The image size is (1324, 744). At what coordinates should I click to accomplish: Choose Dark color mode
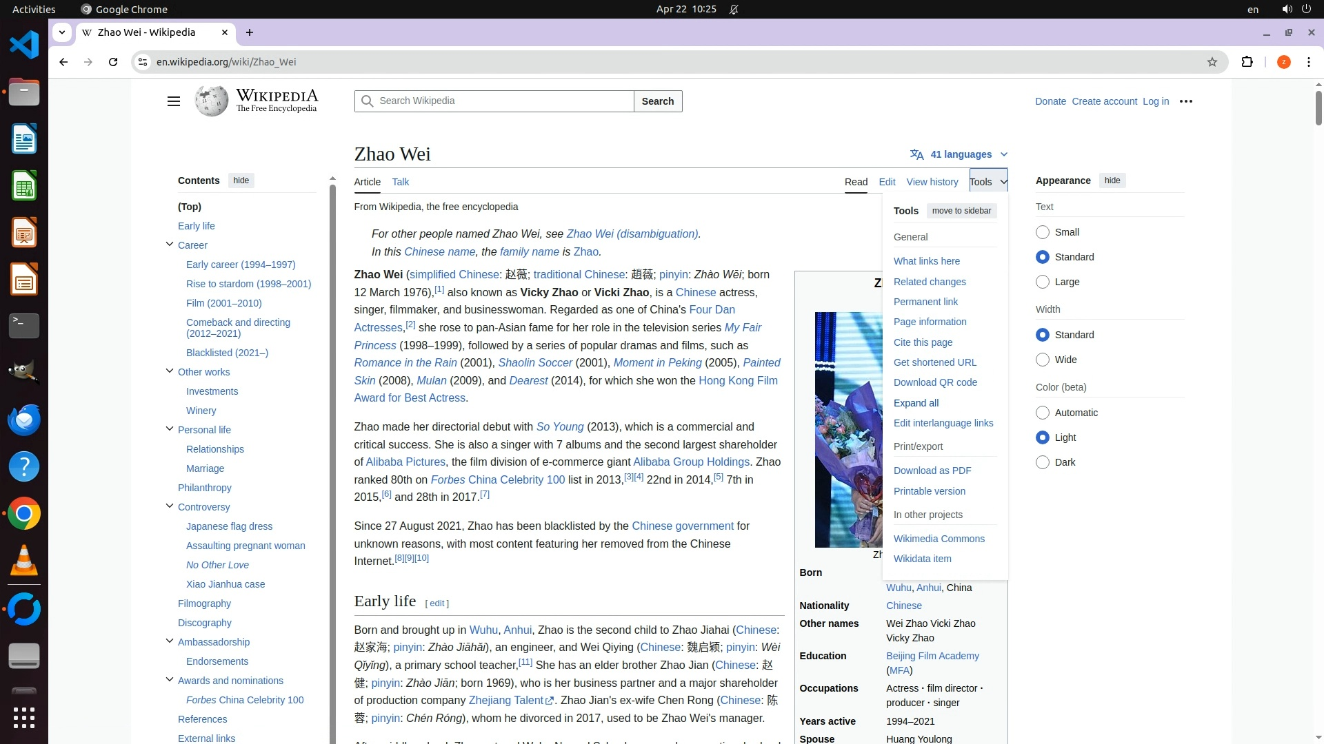[1042, 462]
